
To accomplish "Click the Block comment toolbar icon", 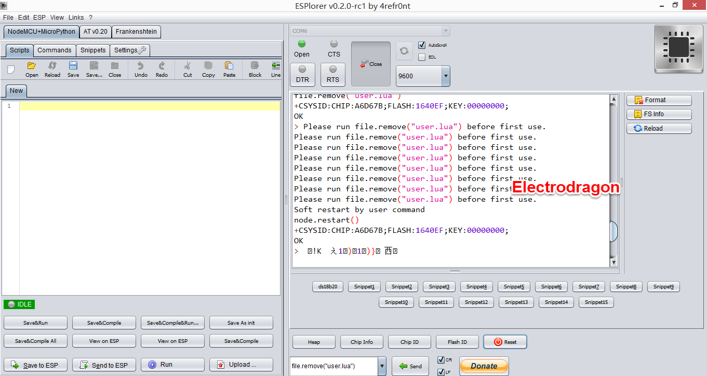I will pos(255,66).
